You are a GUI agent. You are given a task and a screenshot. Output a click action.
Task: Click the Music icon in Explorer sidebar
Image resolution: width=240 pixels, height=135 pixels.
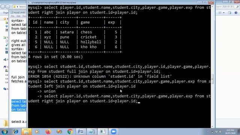tap(7, 45)
